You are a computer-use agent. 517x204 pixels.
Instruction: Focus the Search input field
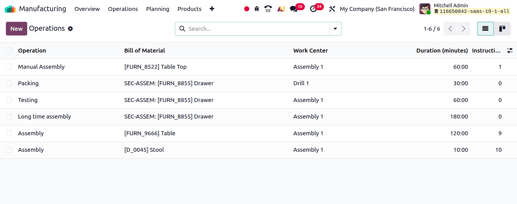[x=258, y=29]
